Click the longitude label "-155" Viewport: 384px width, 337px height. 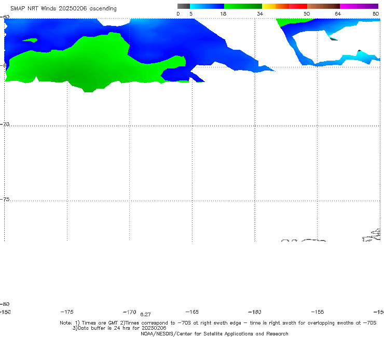click(x=318, y=312)
